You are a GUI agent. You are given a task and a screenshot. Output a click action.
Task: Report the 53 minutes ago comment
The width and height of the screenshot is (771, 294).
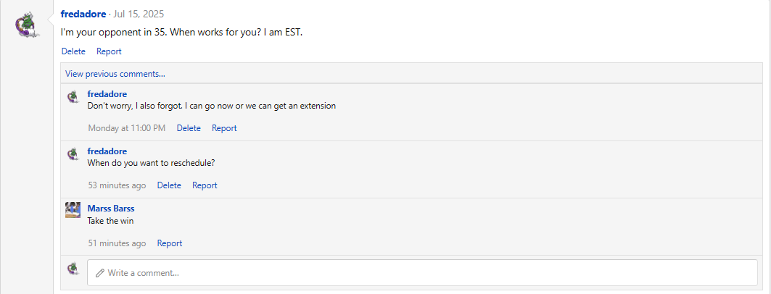click(x=205, y=185)
